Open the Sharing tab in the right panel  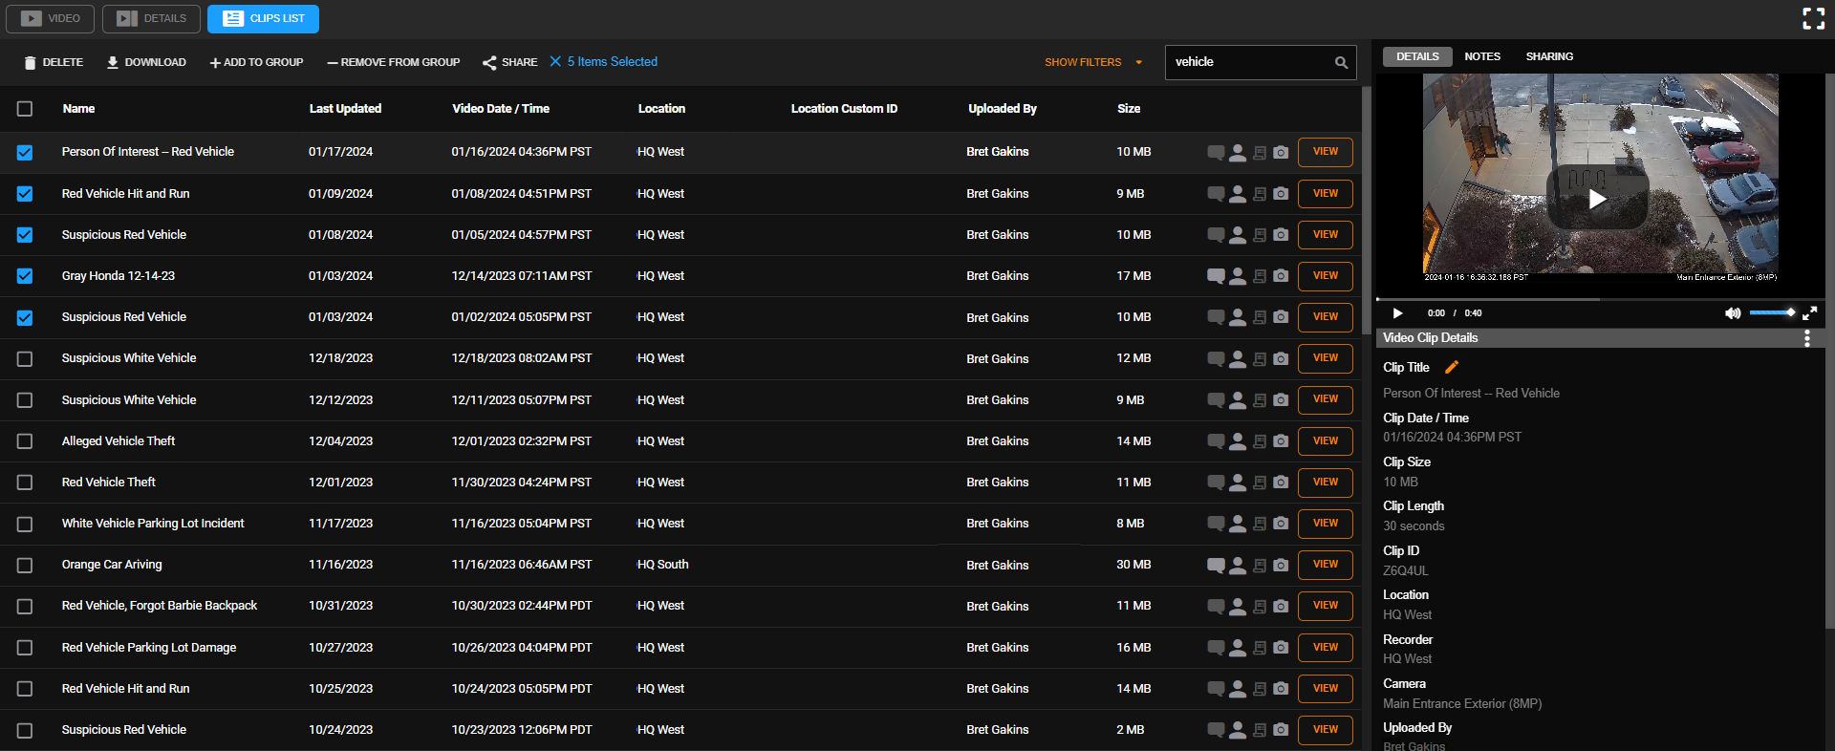click(1549, 57)
